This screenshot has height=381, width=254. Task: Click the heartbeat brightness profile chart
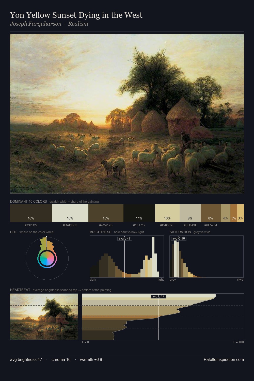click(163, 317)
